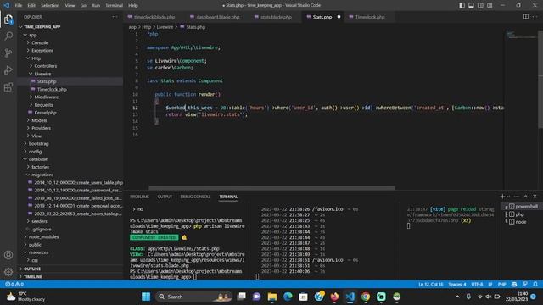Open the File menu
Image resolution: width=543 pixels, height=305 pixels.
19,5
